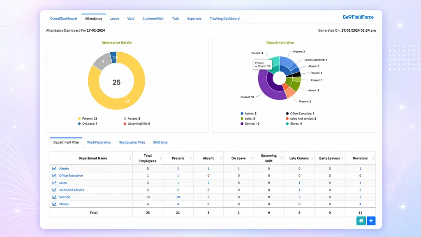Open the Service department link
Viewport: 421px width, 237px height.
pyautogui.click(x=65, y=197)
